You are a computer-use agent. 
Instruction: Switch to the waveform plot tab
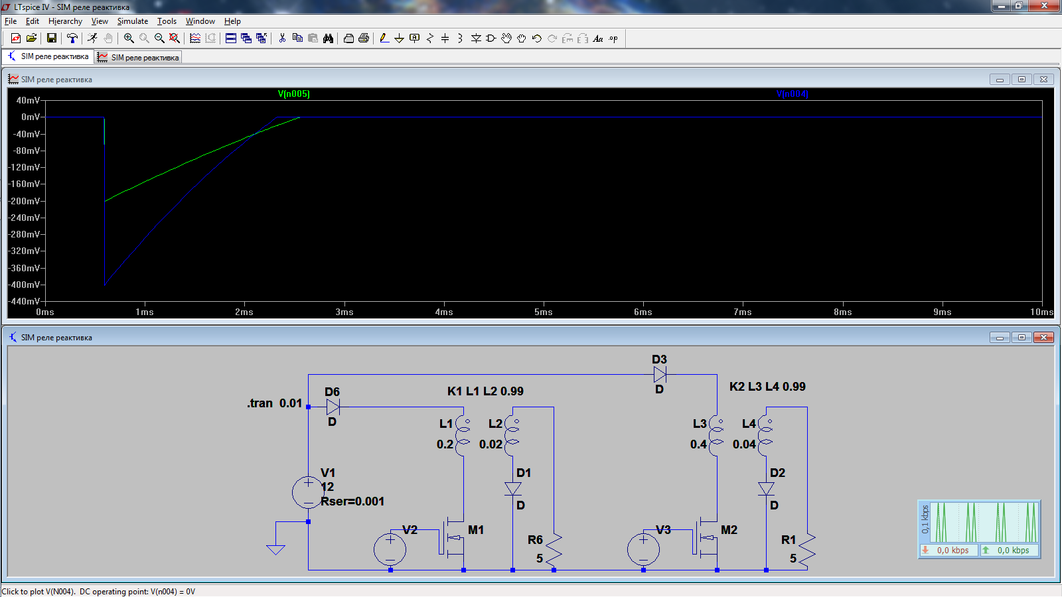[x=138, y=58]
